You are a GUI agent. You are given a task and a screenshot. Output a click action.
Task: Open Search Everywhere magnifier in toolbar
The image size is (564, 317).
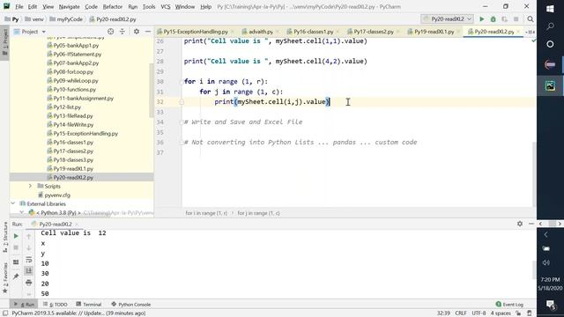(531, 19)
